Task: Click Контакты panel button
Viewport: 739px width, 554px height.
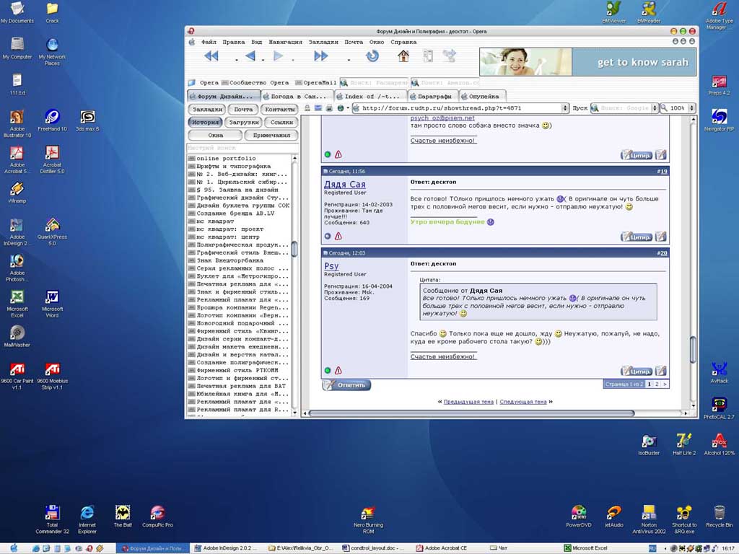Action: [x=279, y=110]
